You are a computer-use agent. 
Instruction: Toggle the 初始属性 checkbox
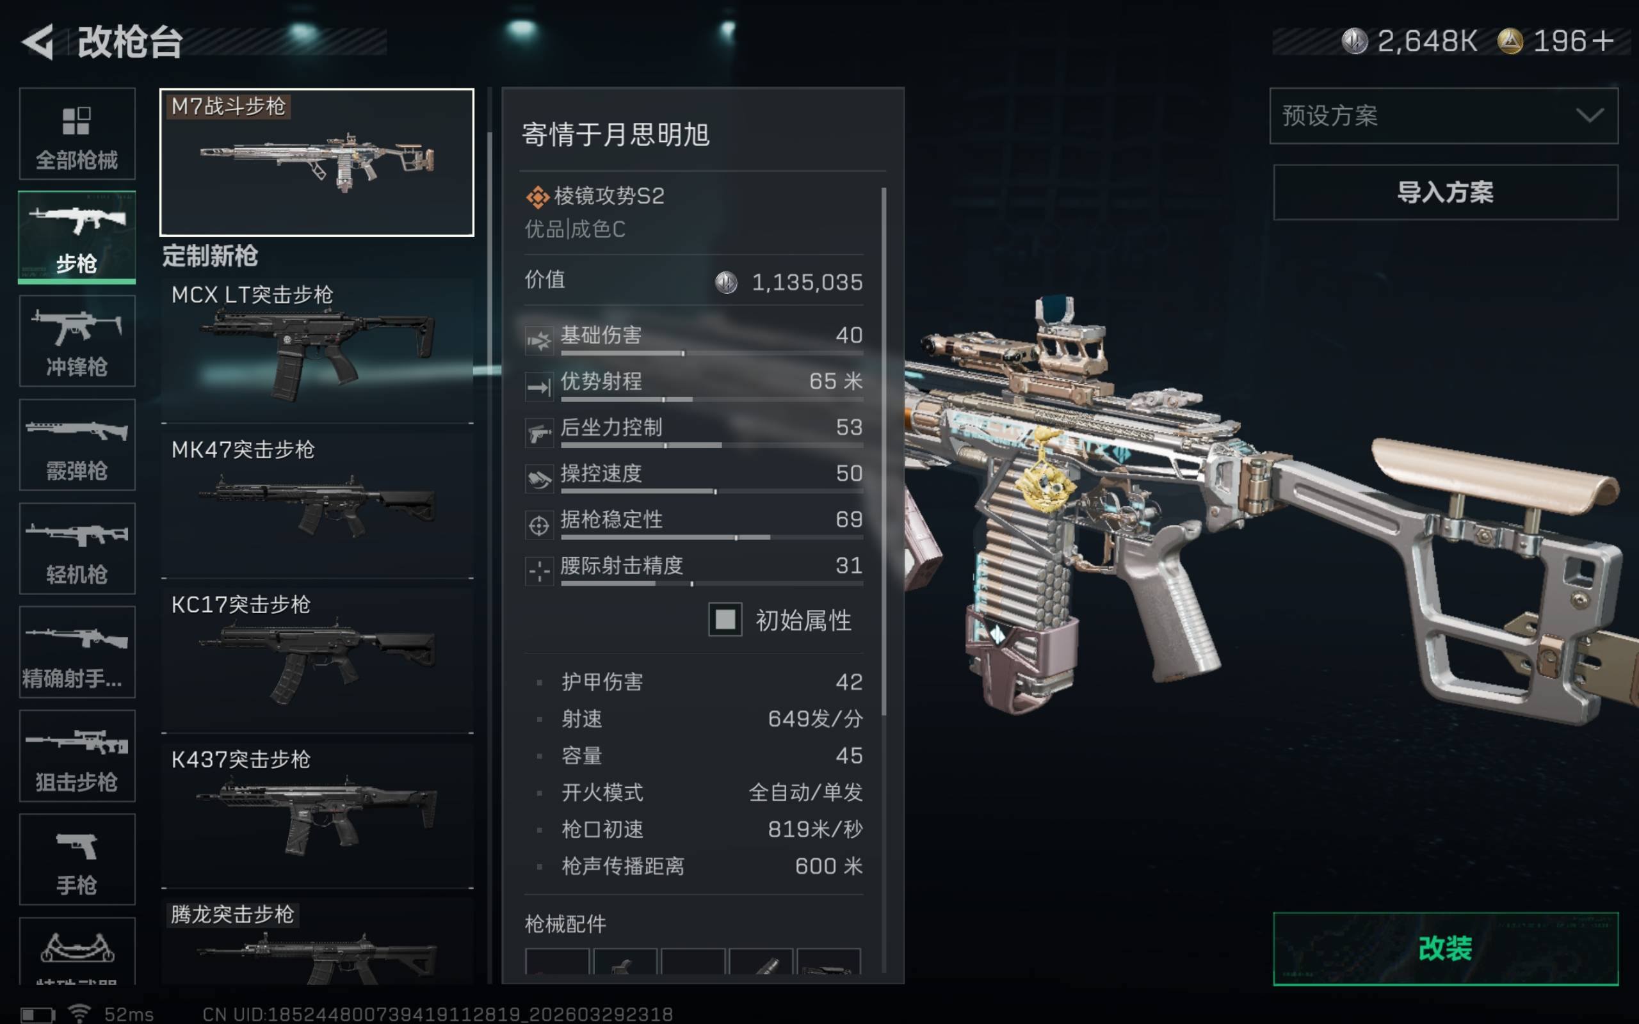[x=725, y=620]
